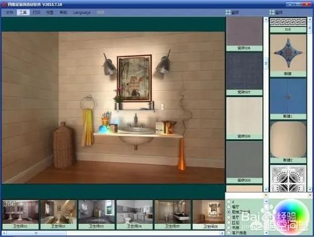Open the highlighted 工具 menu

tap(23, 13)
